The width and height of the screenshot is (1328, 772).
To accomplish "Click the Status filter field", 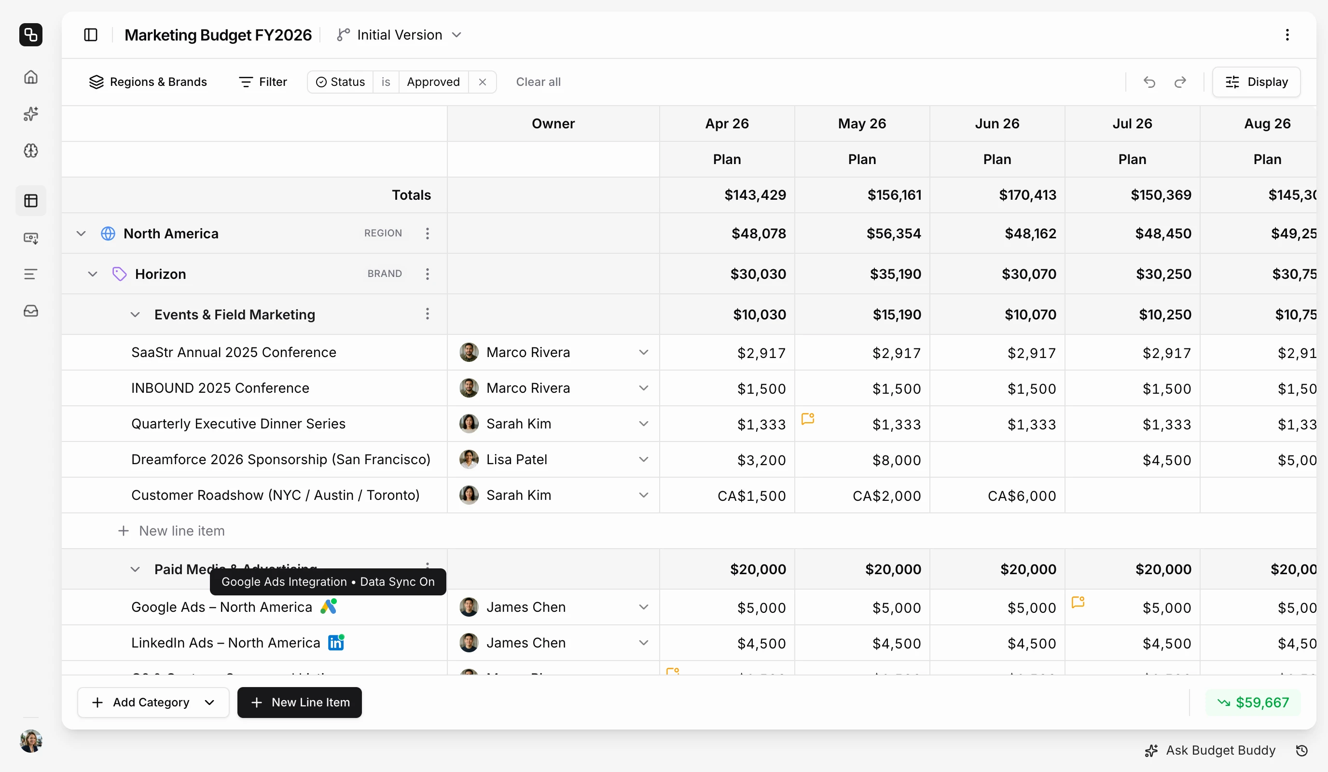I will [340, 82].
